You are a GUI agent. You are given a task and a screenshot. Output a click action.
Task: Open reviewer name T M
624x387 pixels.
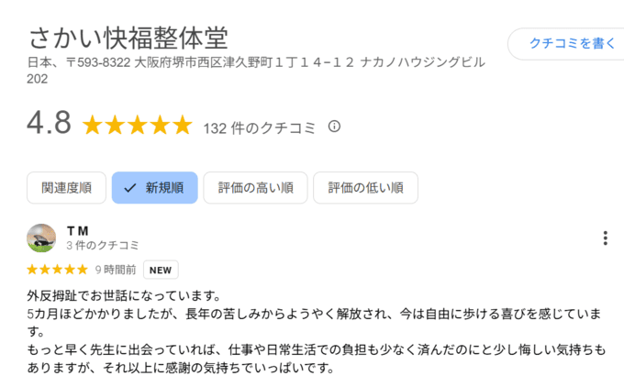[x=78, y=231]
